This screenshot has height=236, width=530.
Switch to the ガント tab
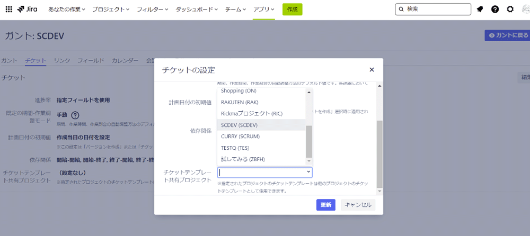tap(9, 60)
